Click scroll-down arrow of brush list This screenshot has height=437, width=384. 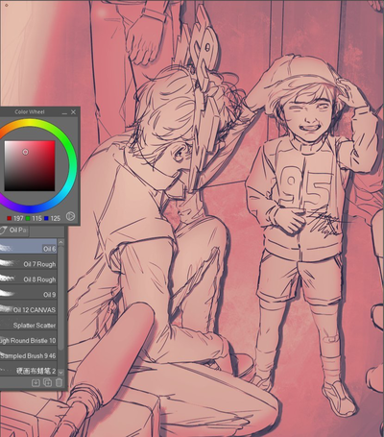pyautogui.click(x=60, y=373)
